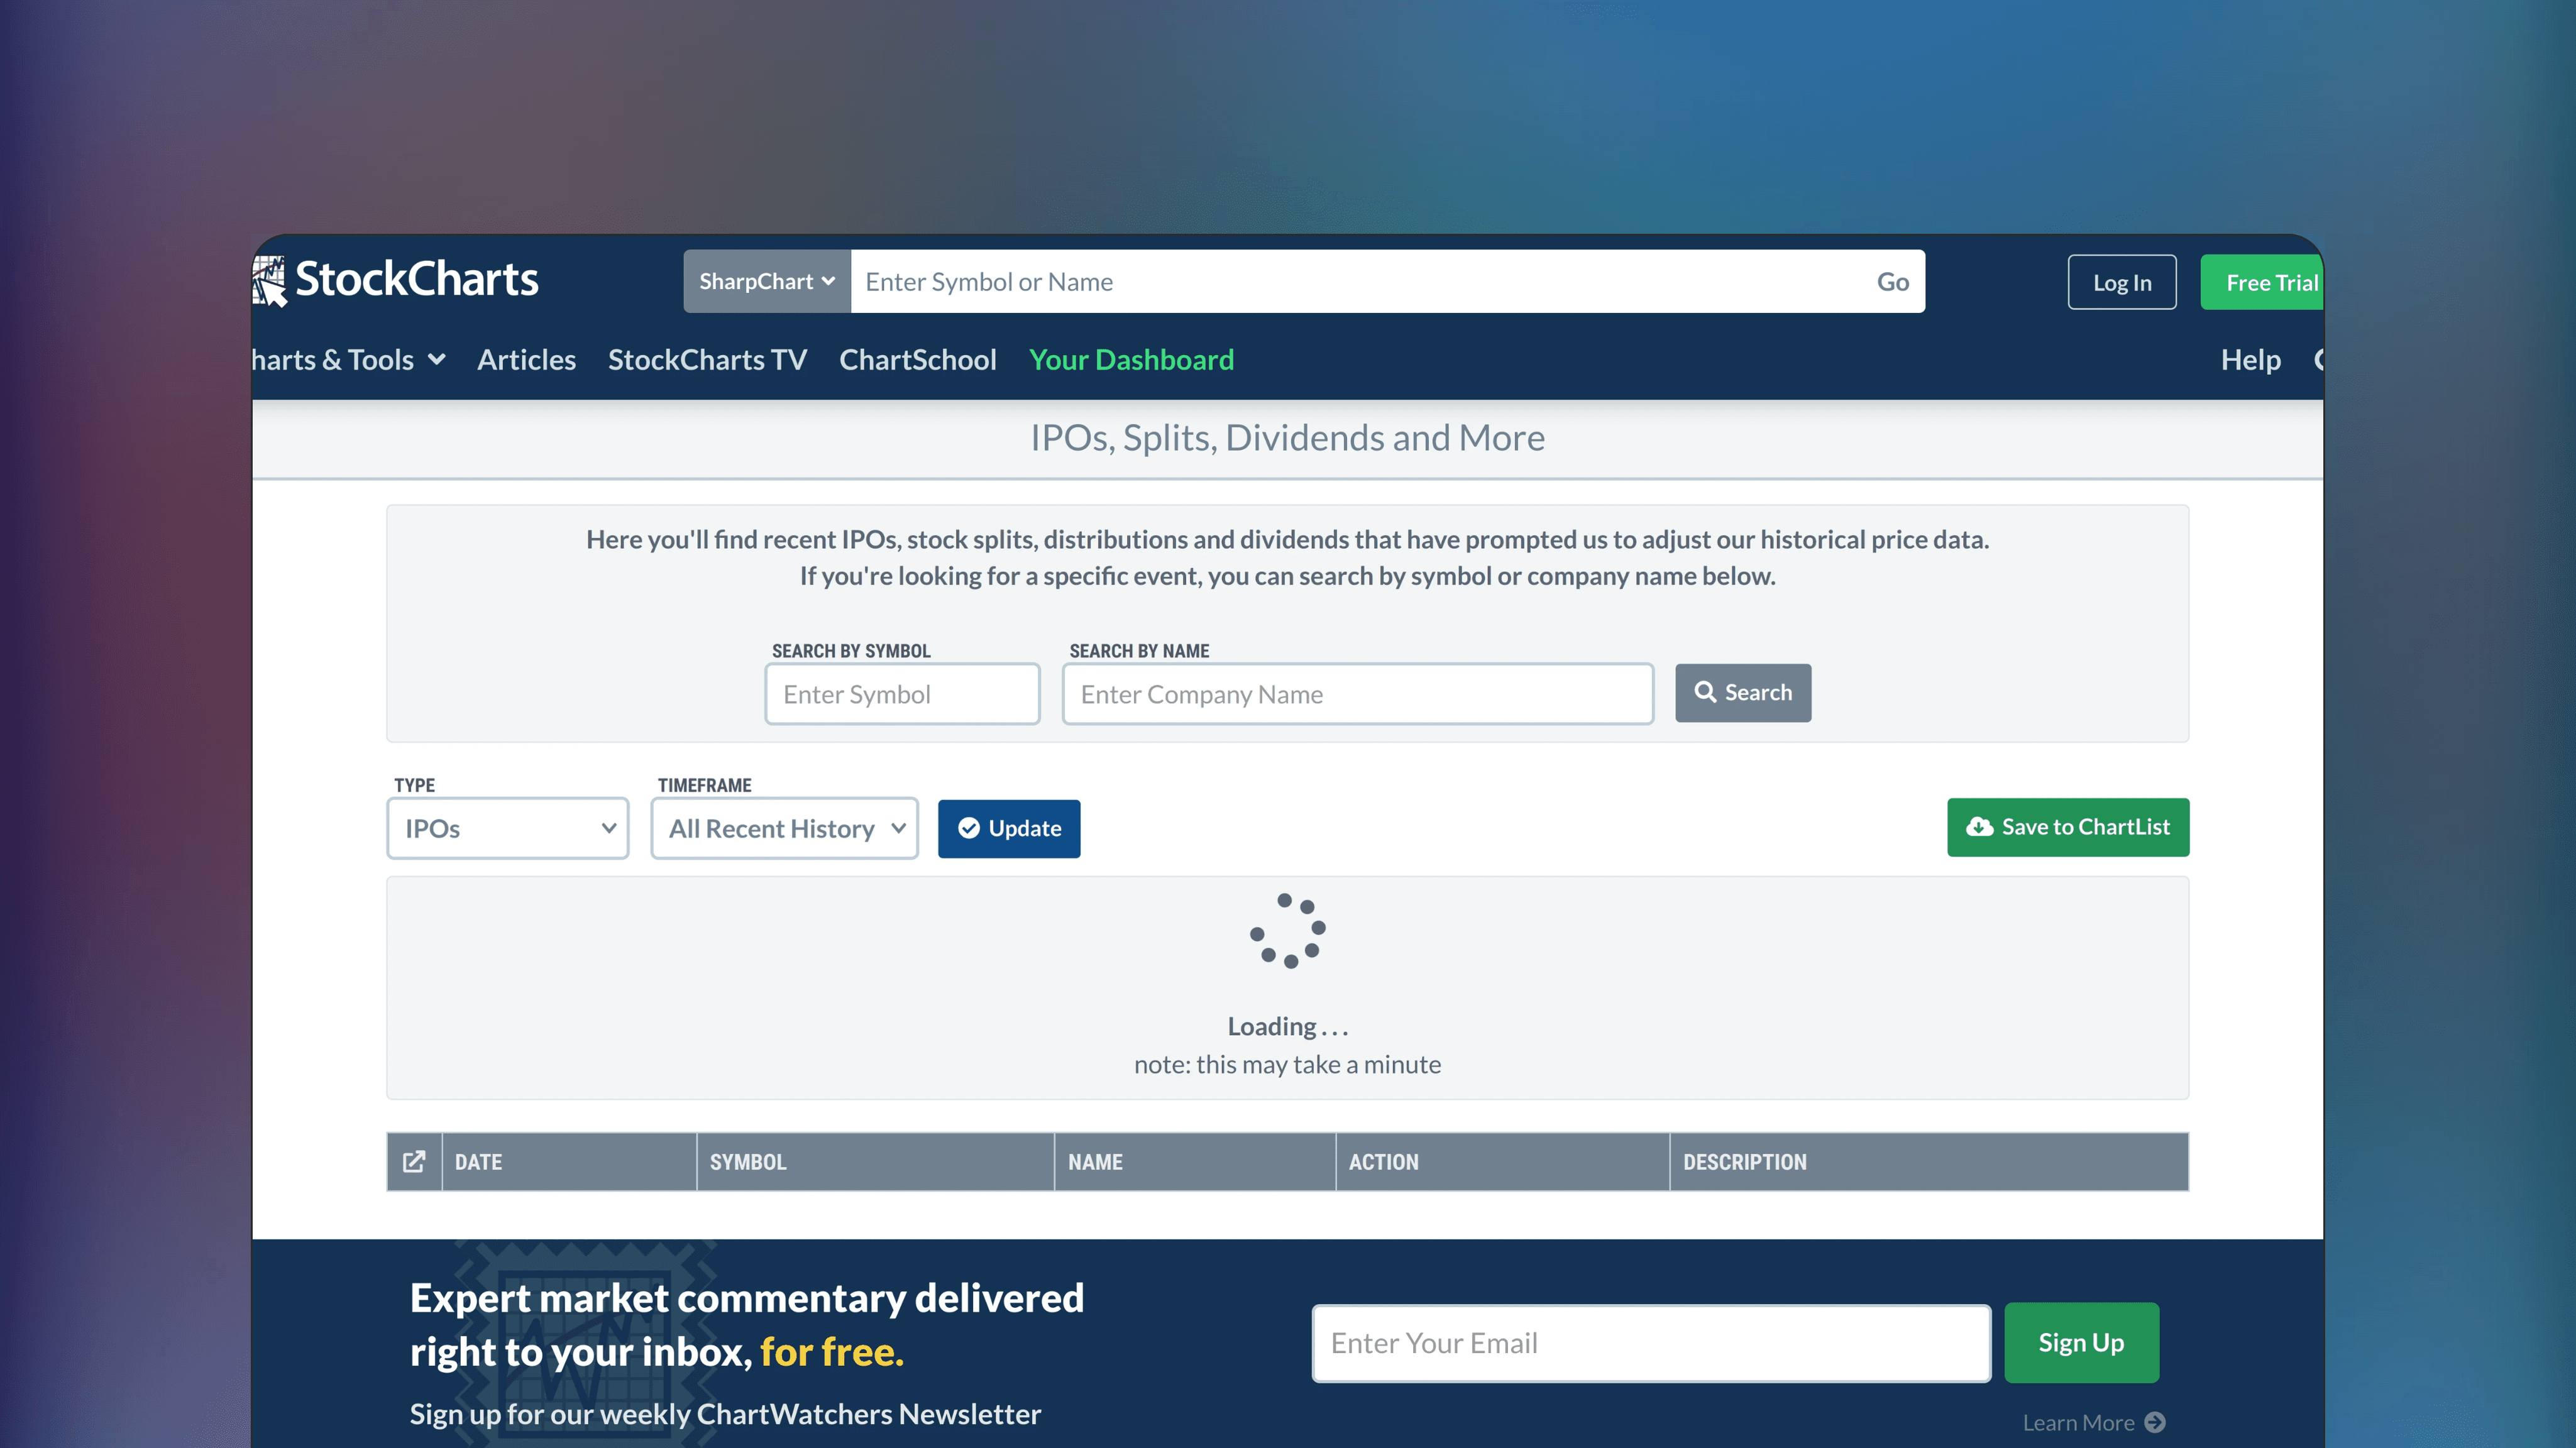This screenshot has height=1448, width=2576.
Task: Open the TIMEFRAME dropdown for All Recent History
Action: coord(784,828)
